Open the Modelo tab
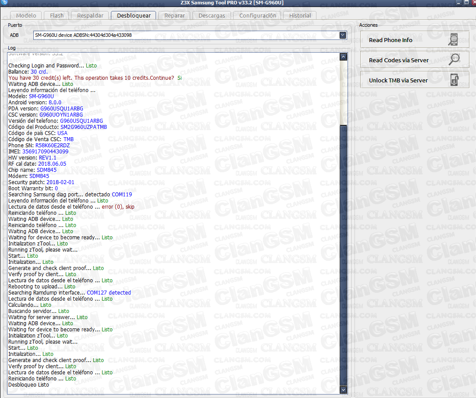 26,15
